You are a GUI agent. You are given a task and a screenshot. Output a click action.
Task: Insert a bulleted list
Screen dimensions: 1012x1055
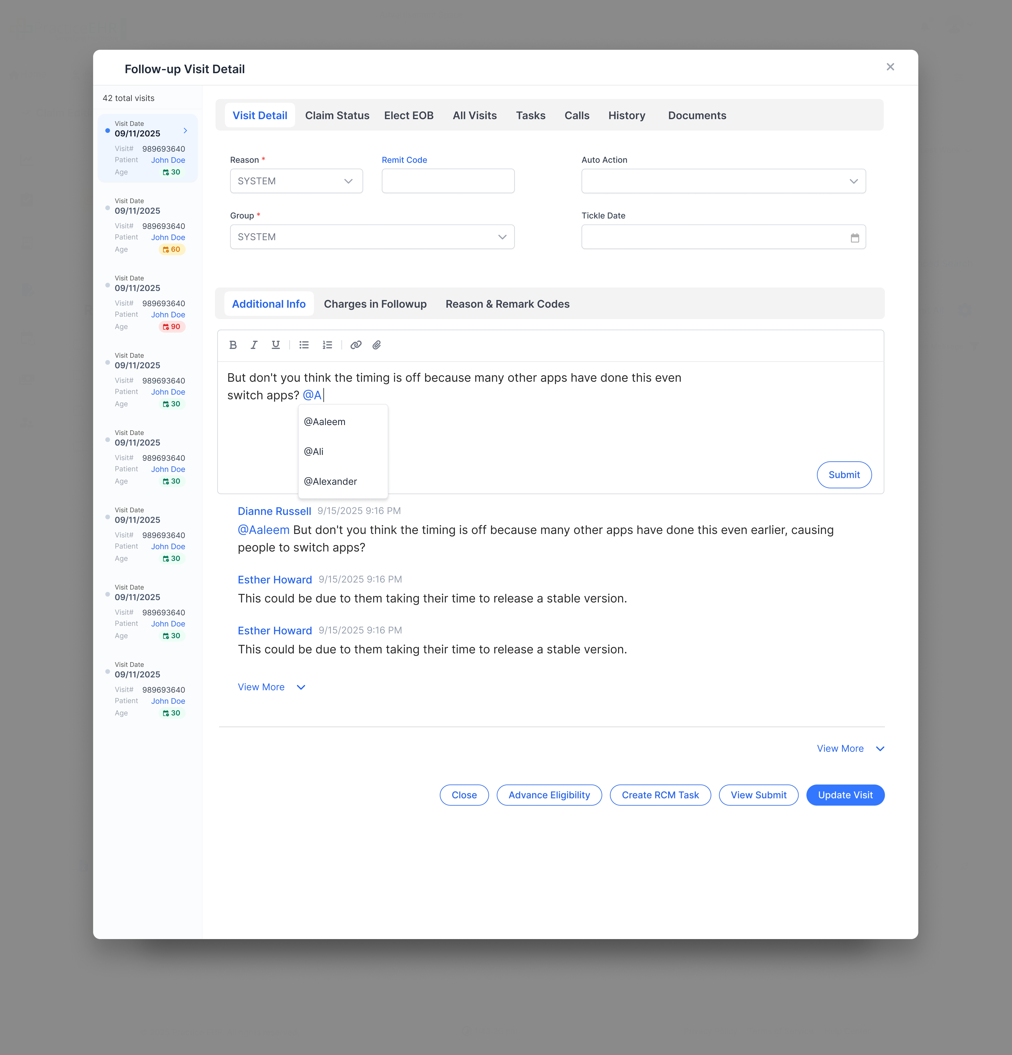pyautogui.click(x=304, y=345)
